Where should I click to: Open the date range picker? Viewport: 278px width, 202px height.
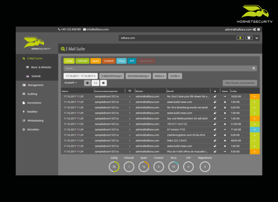[x=81, y=76]
